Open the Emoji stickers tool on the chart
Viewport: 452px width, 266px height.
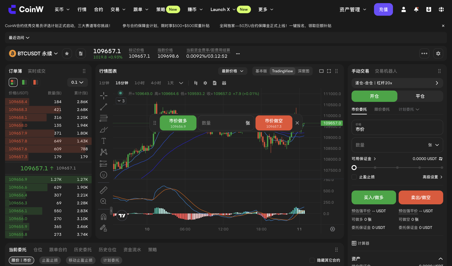pyautogui.click(x=103, y=175)
